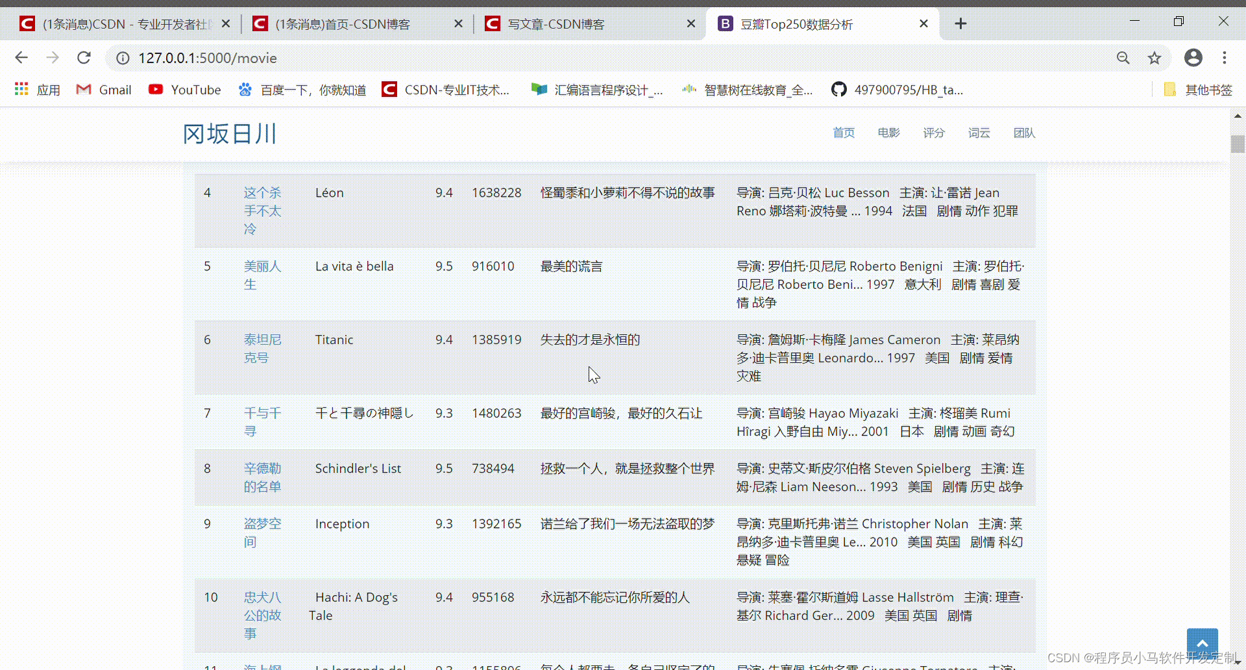Viewport: 1246px width, 670px height.
Task: Open Chrome's three-dot menu
Action: point(1225,58)
